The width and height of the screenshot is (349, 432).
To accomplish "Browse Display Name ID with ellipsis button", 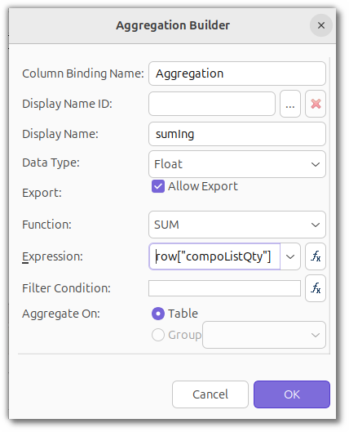I will pos(290,104).
